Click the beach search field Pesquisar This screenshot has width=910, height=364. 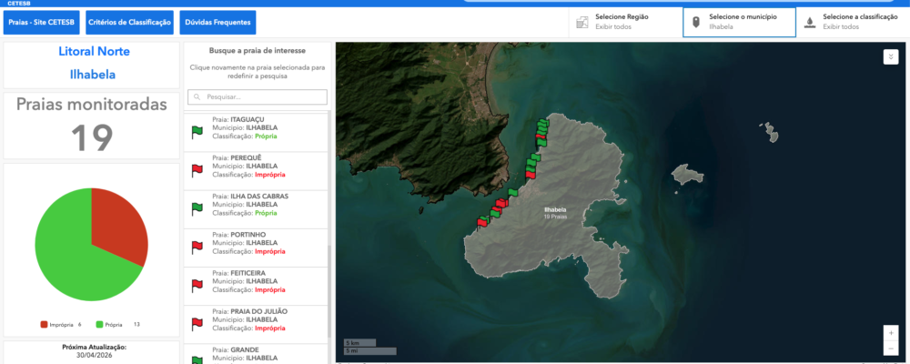click(x=258, y=96)
